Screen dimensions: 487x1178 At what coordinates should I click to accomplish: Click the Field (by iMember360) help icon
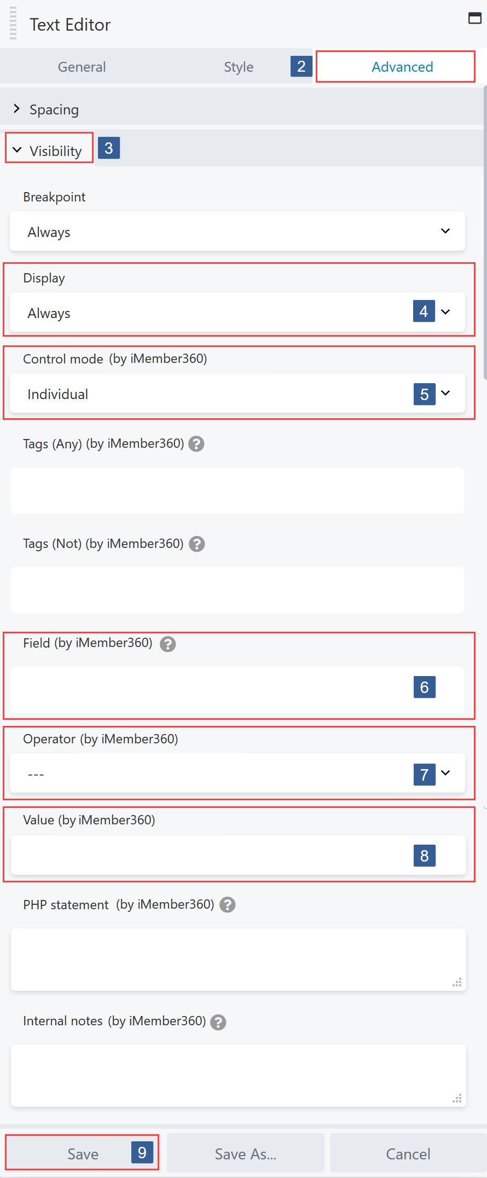click(168, 644)
